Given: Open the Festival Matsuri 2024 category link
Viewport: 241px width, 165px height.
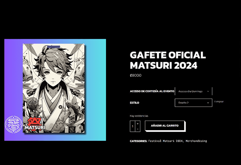Looking at the screenshot, I should (166, 141).
